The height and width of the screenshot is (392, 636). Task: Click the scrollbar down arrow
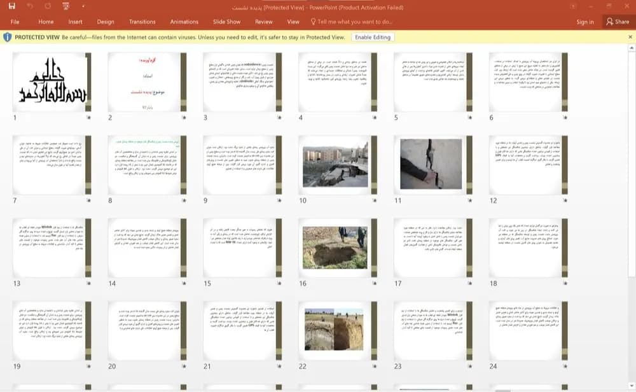pos(631,386)
